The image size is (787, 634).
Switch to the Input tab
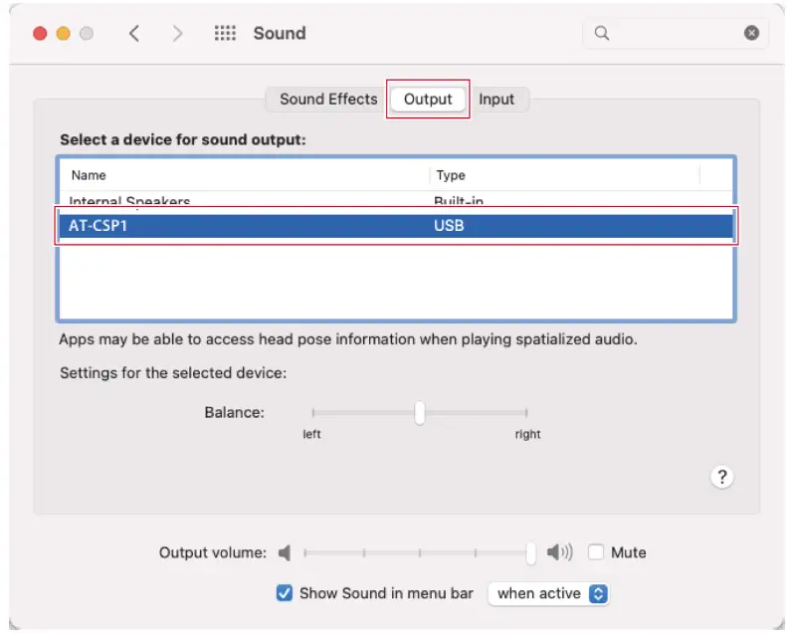point(496,100)
